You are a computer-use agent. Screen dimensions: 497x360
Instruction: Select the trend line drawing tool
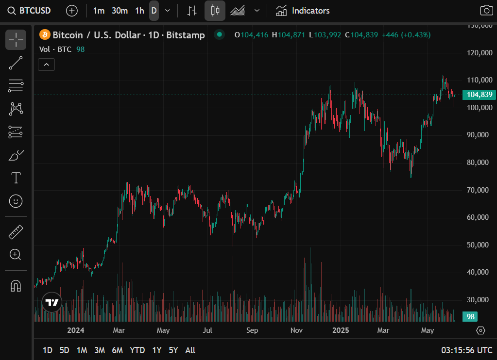[16, 63]
